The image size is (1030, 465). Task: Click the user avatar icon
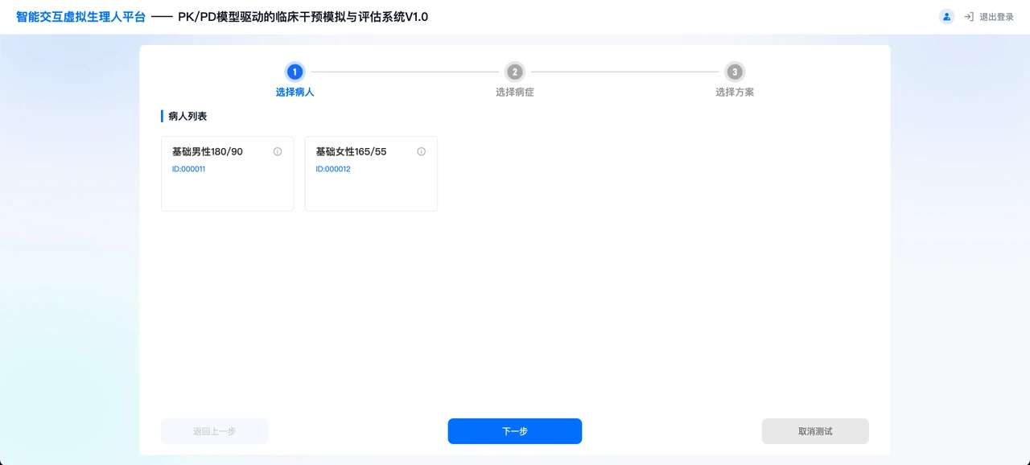click(x=947, y=16)
